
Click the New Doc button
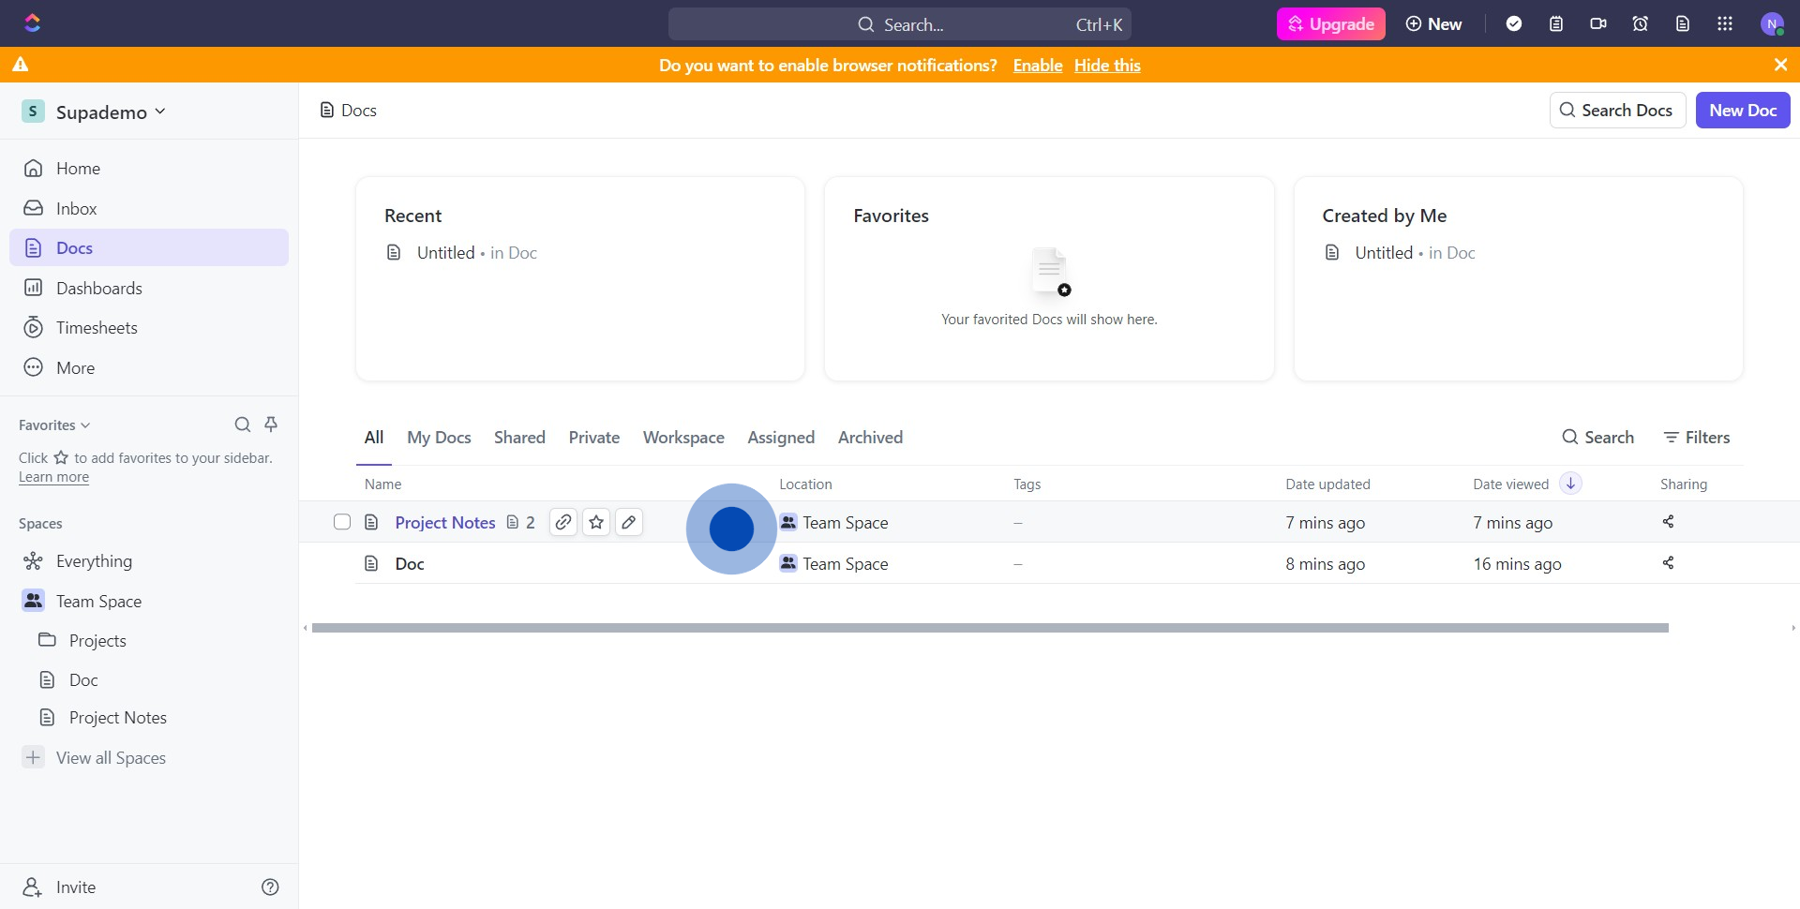point(1742,111)
